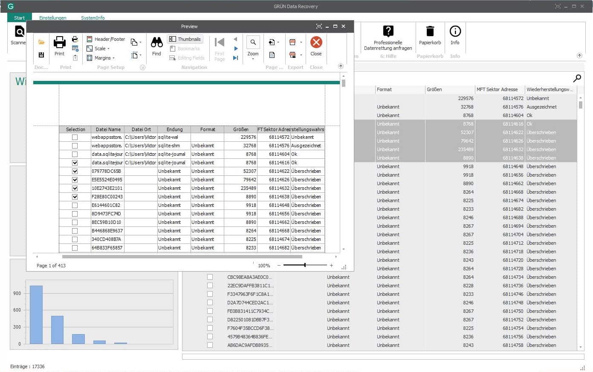Click the Preview horizontal scrollbar
593x372 pixels.
click(x=182, y=257)
